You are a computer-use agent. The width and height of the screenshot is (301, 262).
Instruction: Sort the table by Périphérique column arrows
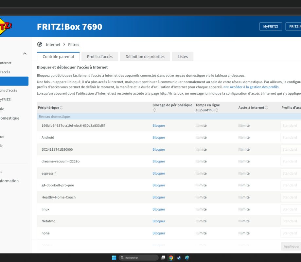tap(61, 107)
